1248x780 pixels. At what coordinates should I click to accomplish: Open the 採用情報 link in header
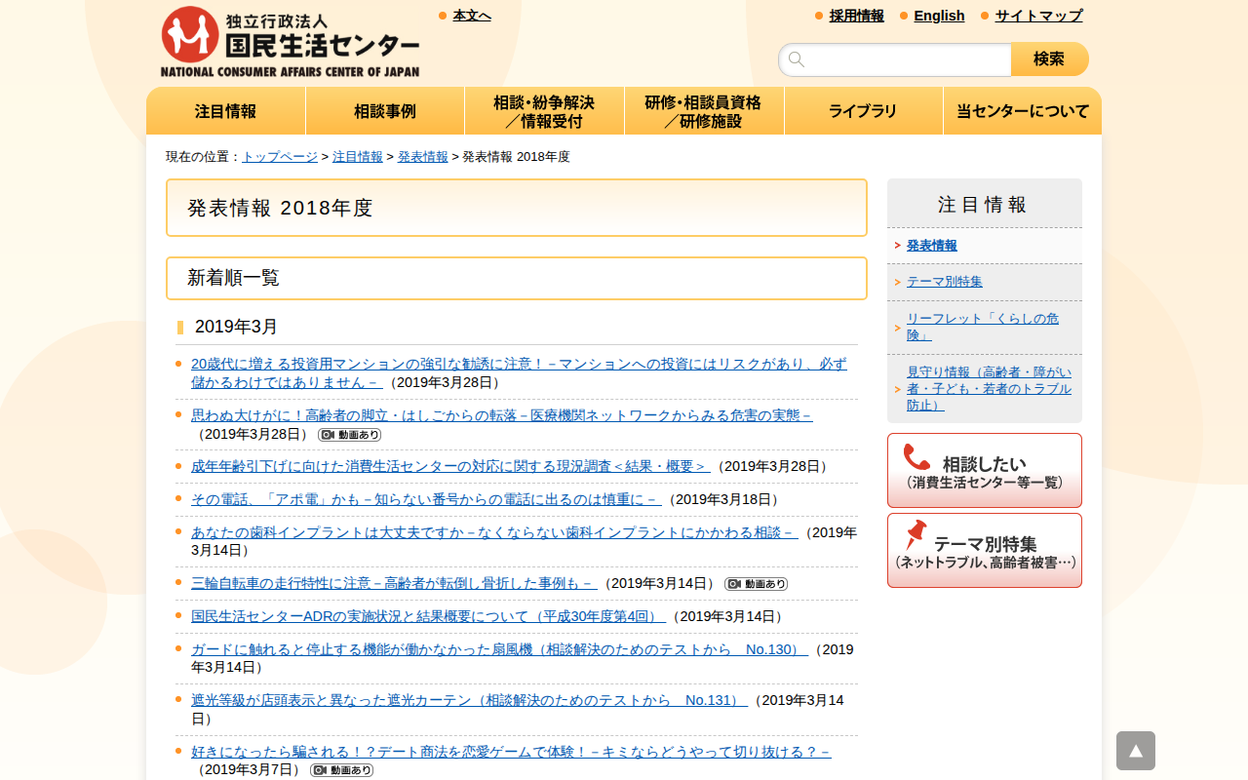click(x=856, y=16)
